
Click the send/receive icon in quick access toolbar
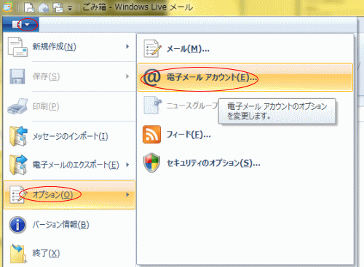58,7
